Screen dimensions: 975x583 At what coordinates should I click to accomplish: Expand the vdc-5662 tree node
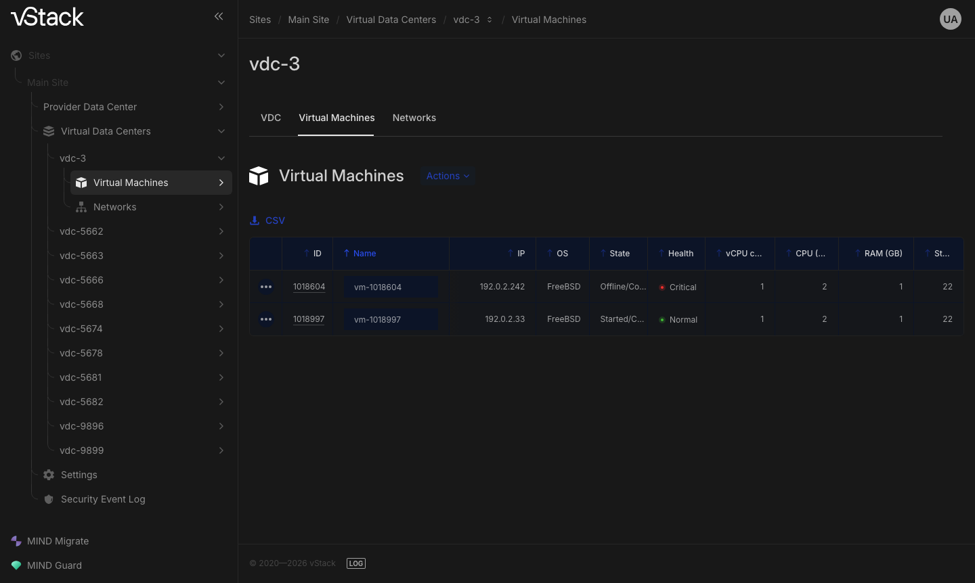point(221,231)
